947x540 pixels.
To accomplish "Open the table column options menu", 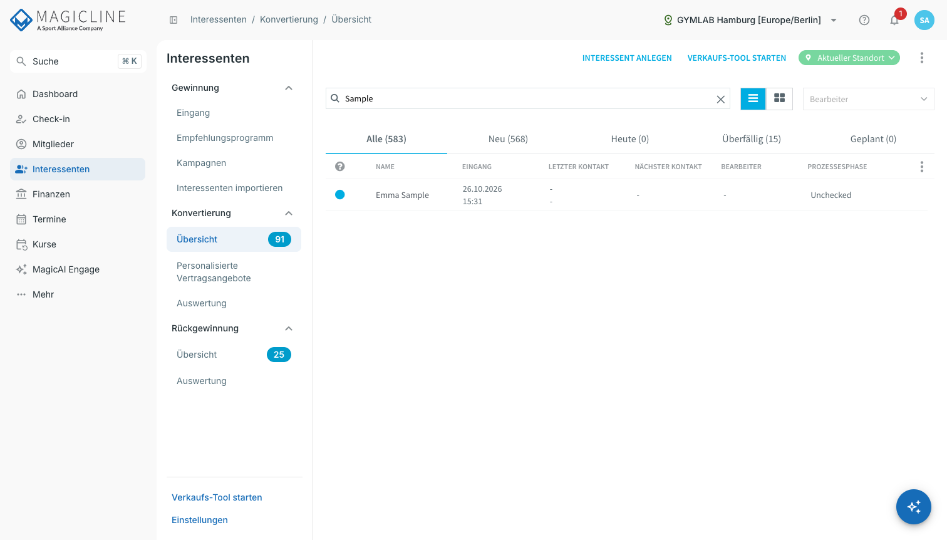I will pyautogui.click(x=922, y=167).
